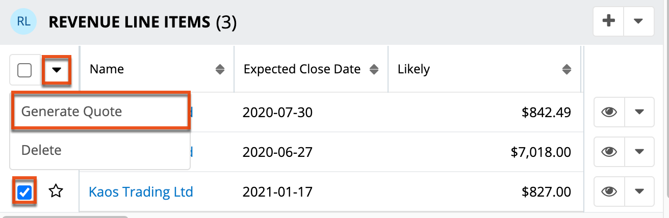The height and width of the screenshot is (218, 669).
Task: Preview the $842.49 row with eye icon
Action: pos(609,112)
